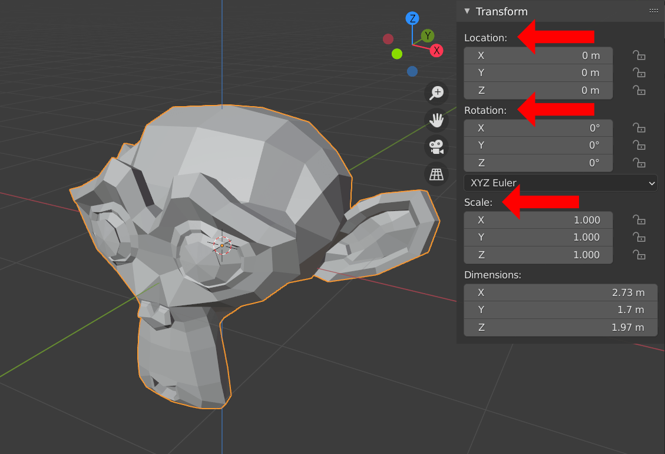
Task: Open the XYZ Euler rotation mode dropdown
Action: pyautogui.click(x=560, y=183)
